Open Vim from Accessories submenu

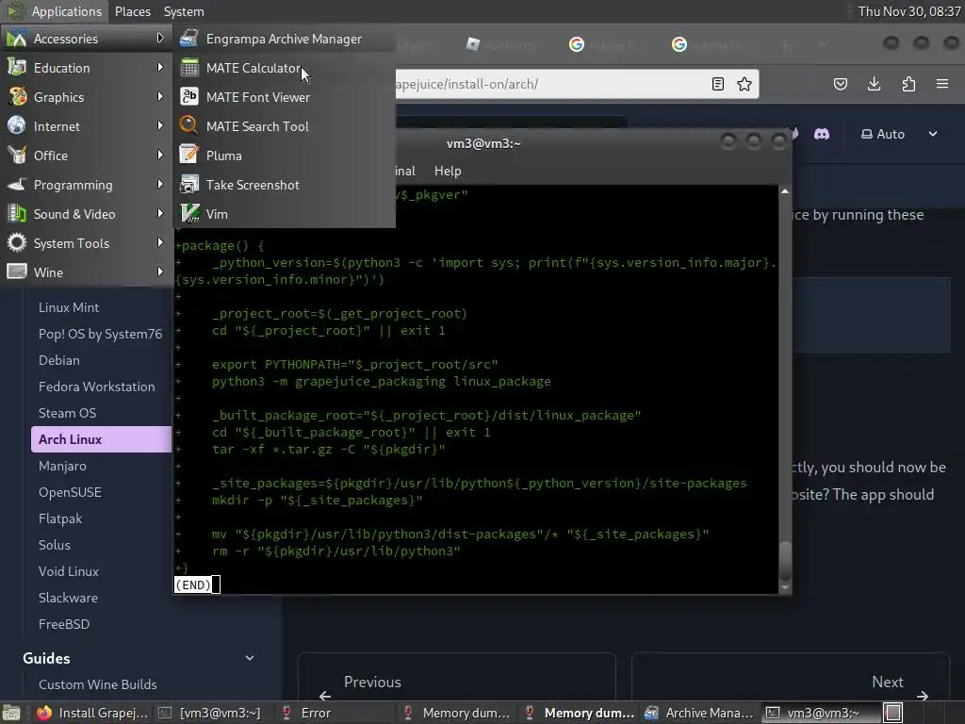[284, 214]
